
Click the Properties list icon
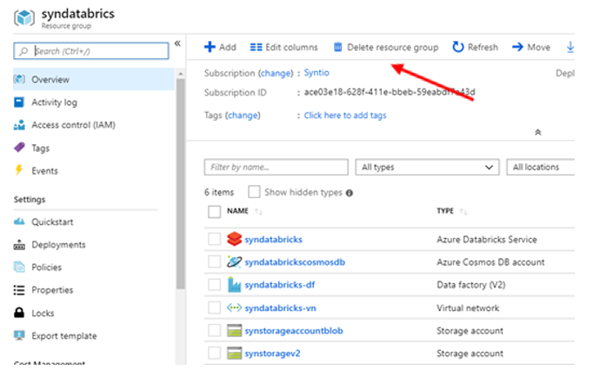(x=19, y=290)
